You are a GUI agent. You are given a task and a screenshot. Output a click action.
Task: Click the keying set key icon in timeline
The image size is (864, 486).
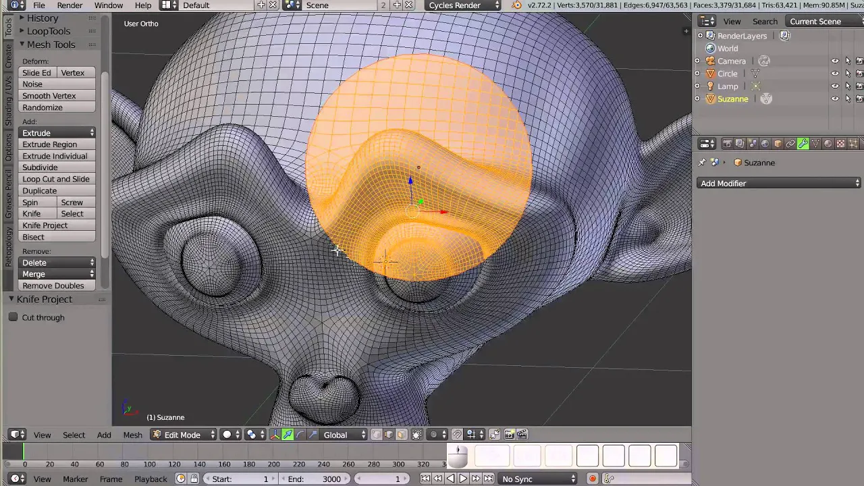[x=608, y=479]
